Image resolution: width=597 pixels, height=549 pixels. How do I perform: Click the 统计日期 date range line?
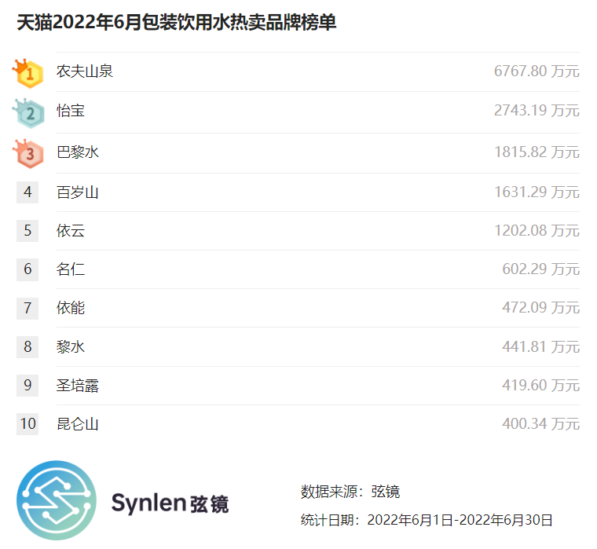[x=427, y=520]
